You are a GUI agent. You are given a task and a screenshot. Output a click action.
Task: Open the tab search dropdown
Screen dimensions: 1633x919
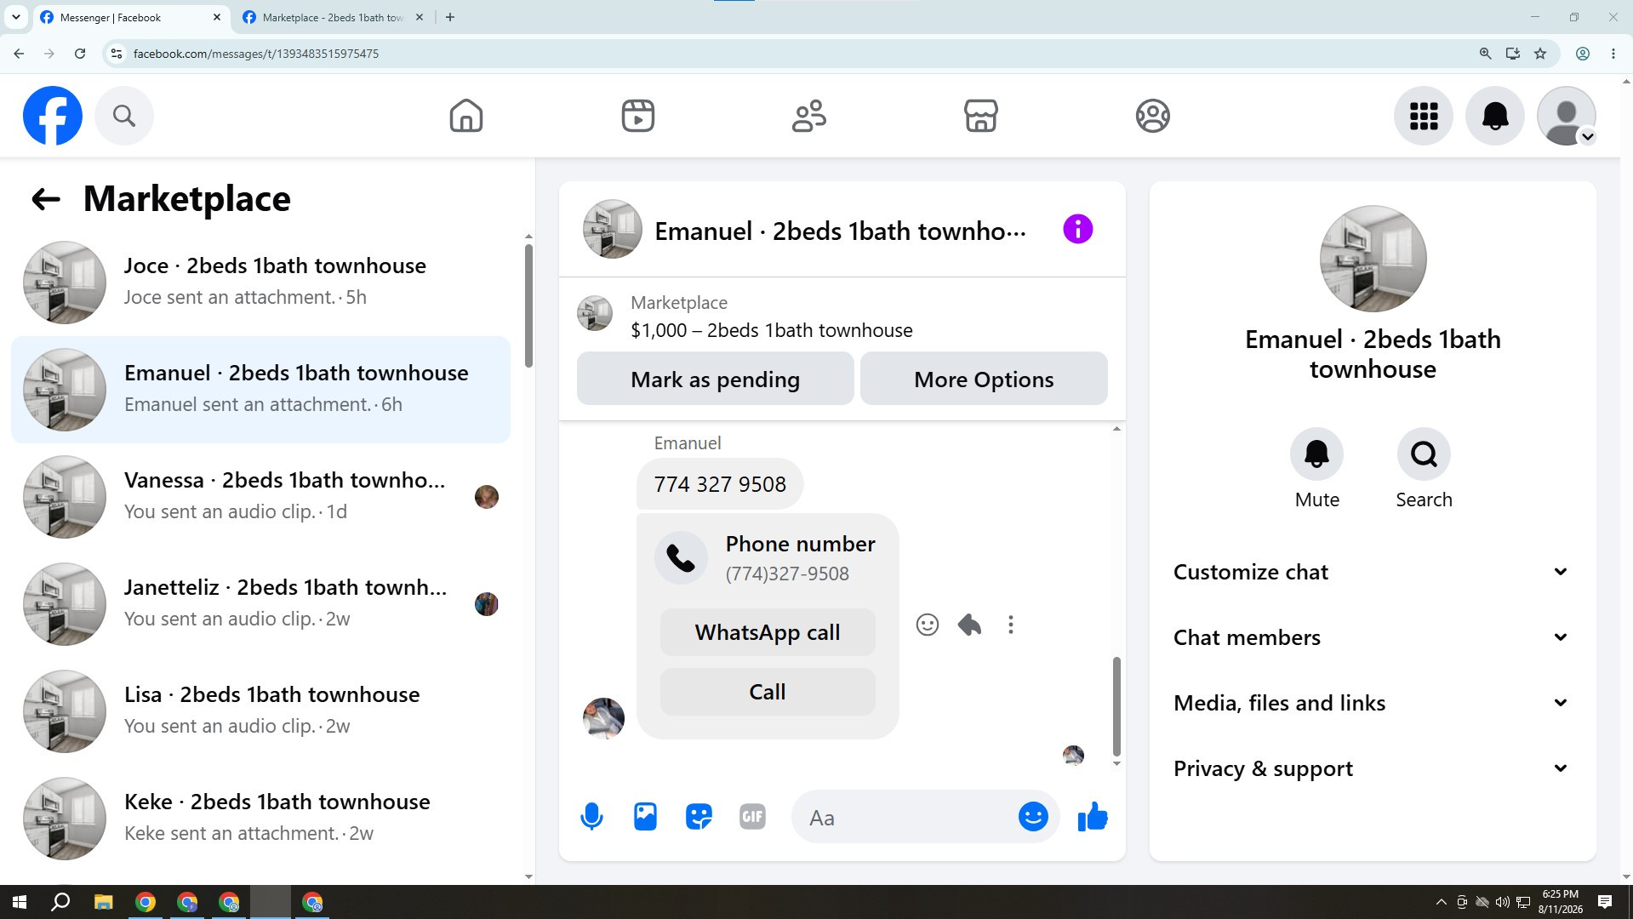point(16,17)
